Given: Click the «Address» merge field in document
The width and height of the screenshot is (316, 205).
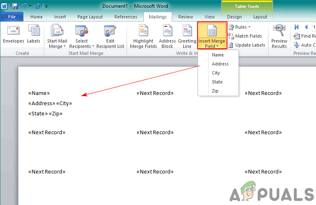Looking at the screenshot, I should click(42, 104).
